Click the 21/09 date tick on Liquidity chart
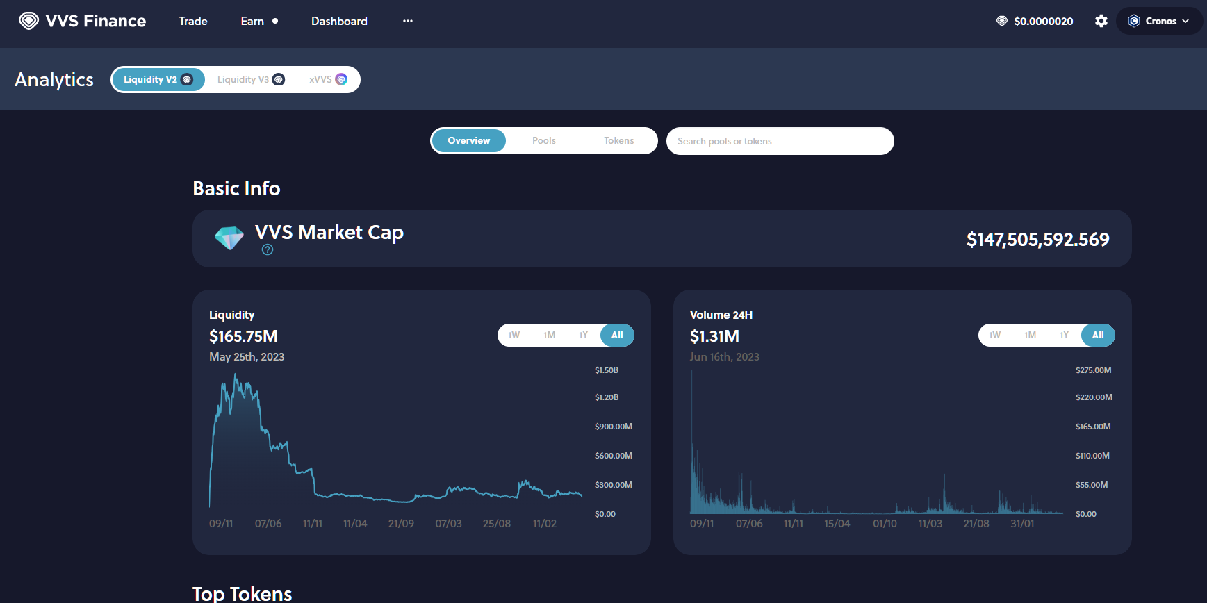The height and width of the screenshot is (603, 1207). (401, 523)
